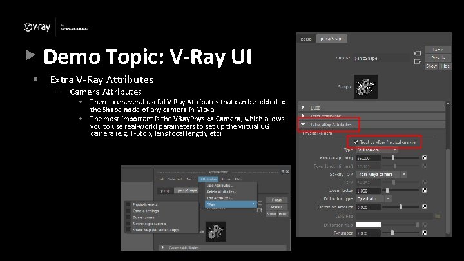464x261 pixels.
Task: Click the Zoom factor value field
Action: point(368,191)
